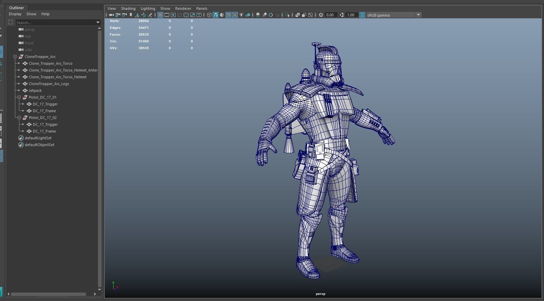Toggle Wireframe on Shaded icon
Screen dimensions: 544x301
(x=228, y=15)
